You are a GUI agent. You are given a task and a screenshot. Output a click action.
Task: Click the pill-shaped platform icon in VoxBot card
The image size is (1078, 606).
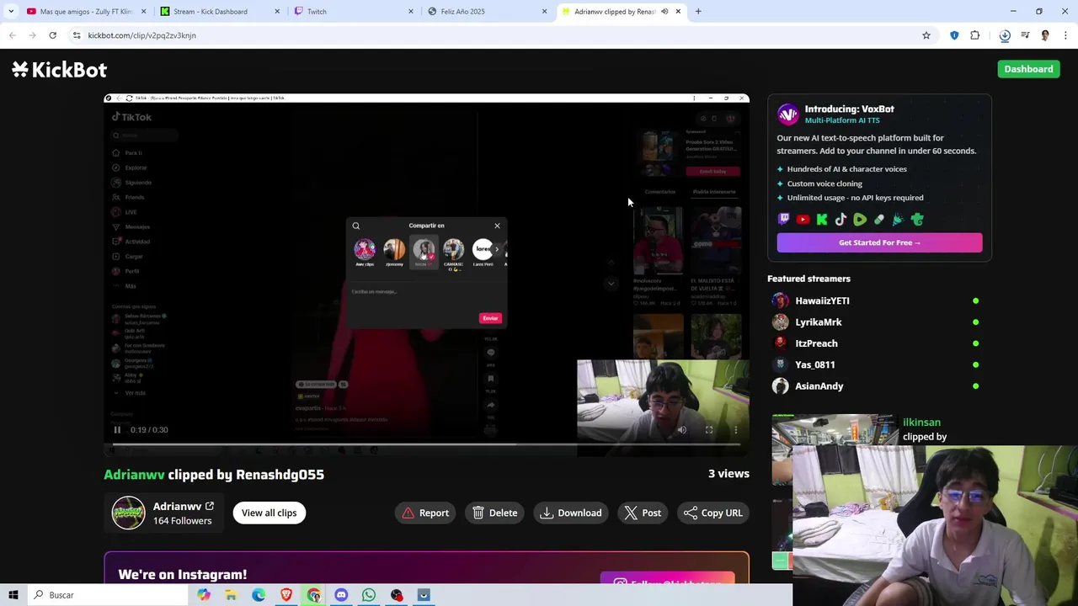[x=879, y=220]
